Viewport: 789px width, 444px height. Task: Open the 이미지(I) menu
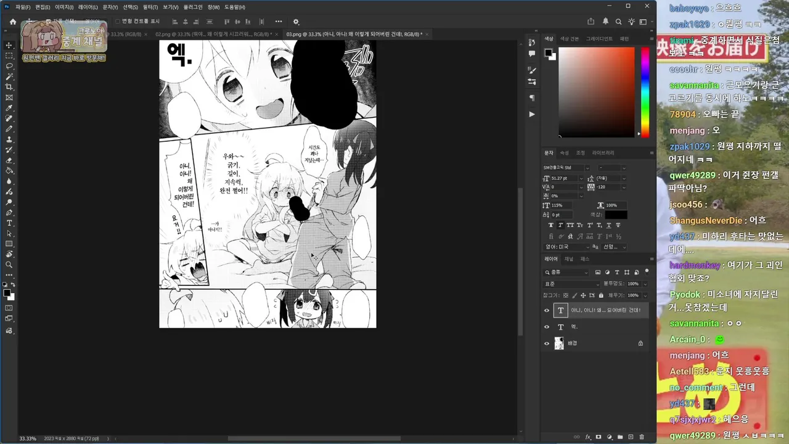[x=64, y=7]
